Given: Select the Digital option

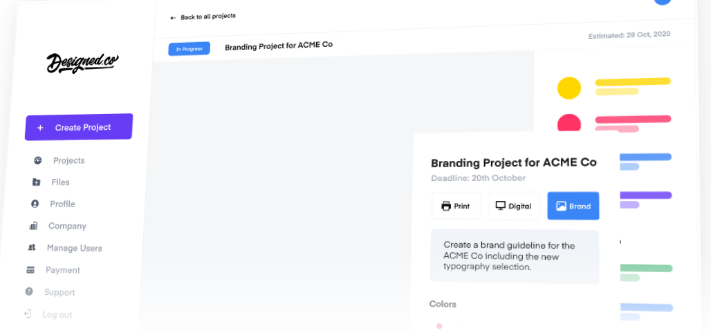Looking at the screenshot, I should [514, 206].
